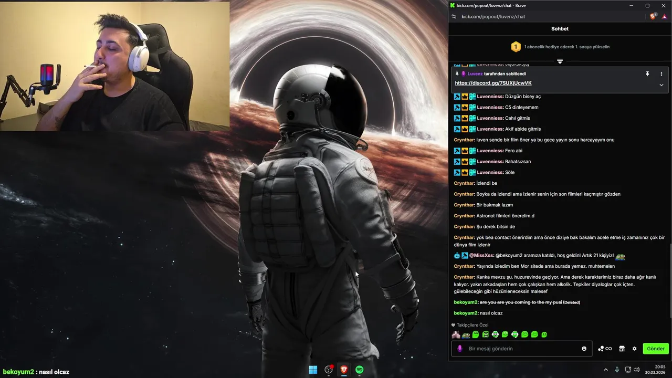
Task: Open site settings icon in address bar
Action: (x=454, y=16)
